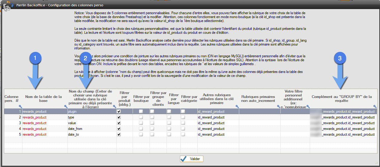The width and height of the screenshot is (380, 167).
Task: Toggle 'Filtrer par groupe de clients' for date_from
Action: (152, 129)
